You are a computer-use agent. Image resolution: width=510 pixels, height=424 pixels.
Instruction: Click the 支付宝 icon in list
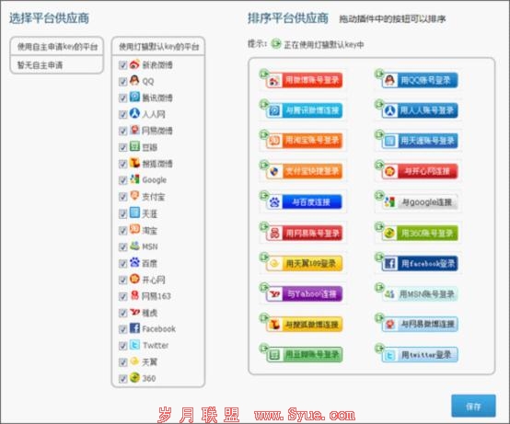[x=134, y=196]
